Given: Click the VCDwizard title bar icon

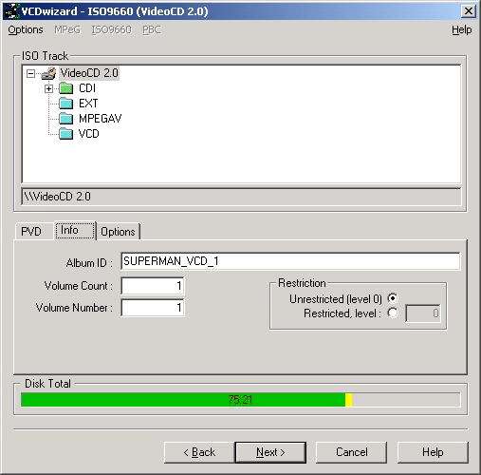Looking at the screenshot, I should tap(12, 11).
